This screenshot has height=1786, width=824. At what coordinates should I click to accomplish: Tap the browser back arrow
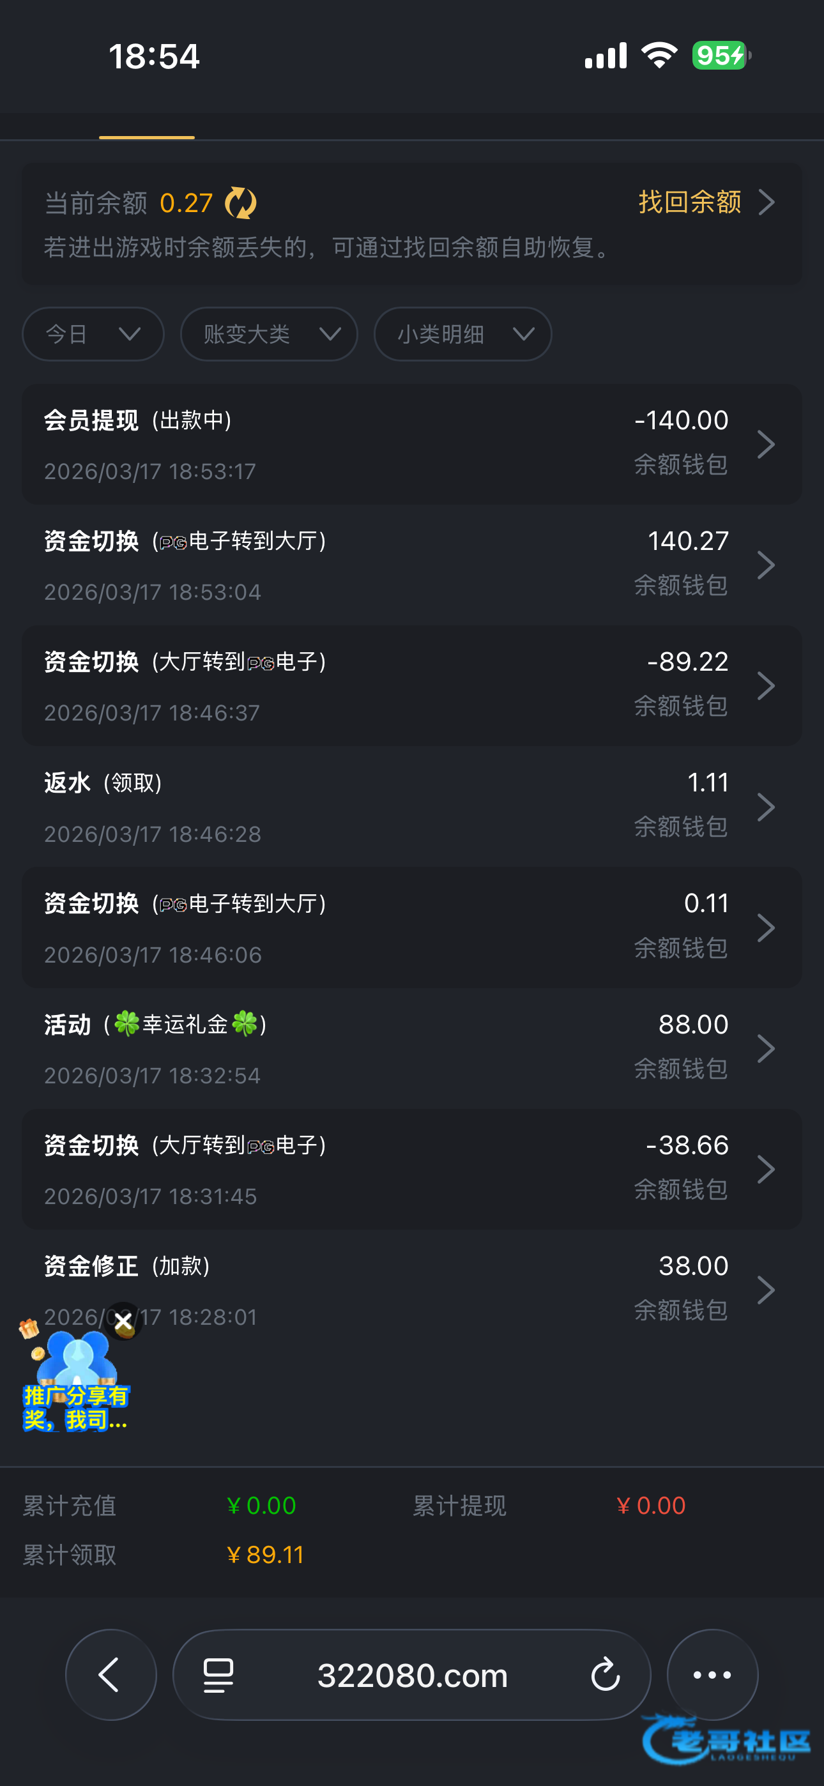pos(111,1674)
